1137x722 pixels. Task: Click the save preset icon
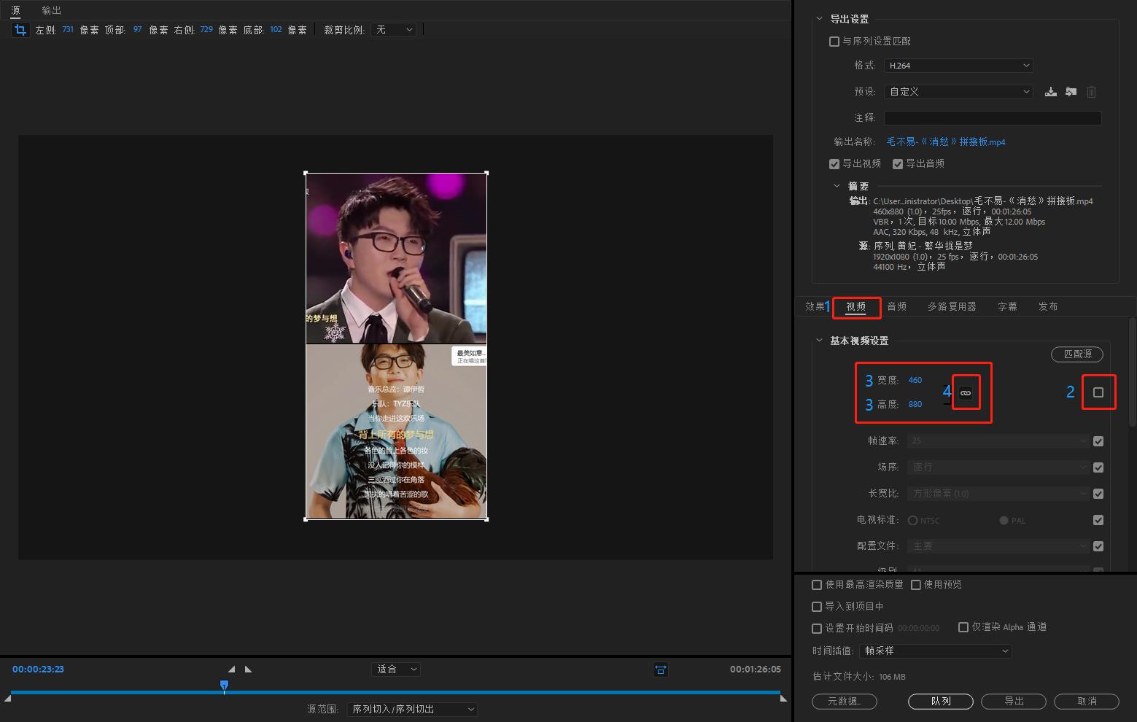(x=1050, y=91)
